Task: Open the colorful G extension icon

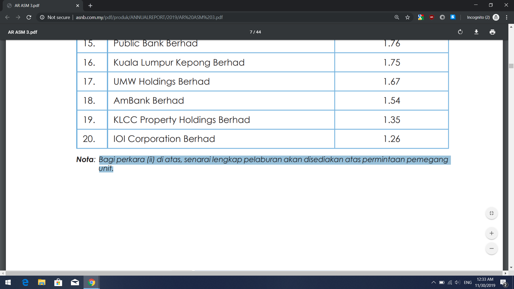Action: (421, 17)
